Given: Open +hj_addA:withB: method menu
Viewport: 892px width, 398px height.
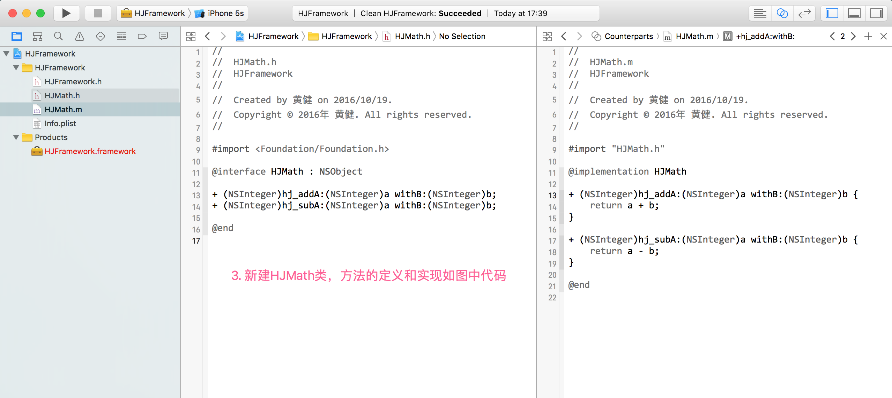Looking at the screenshot, I should 759,36.
